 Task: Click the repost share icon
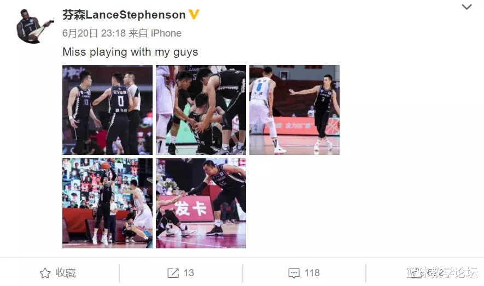point(173,273)
